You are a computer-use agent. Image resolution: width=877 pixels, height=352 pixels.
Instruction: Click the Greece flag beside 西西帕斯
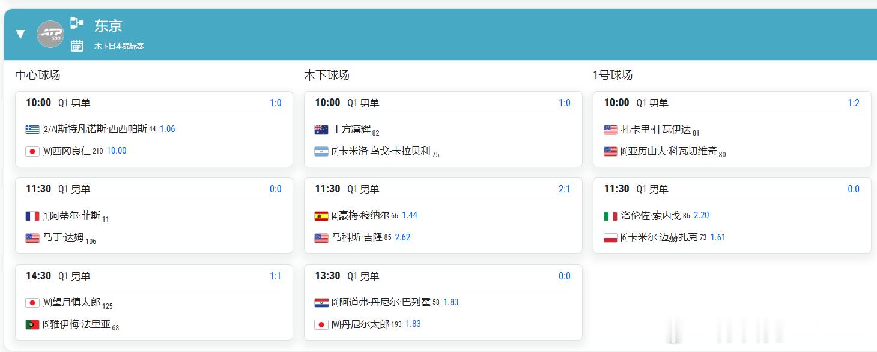coord(32,129)
